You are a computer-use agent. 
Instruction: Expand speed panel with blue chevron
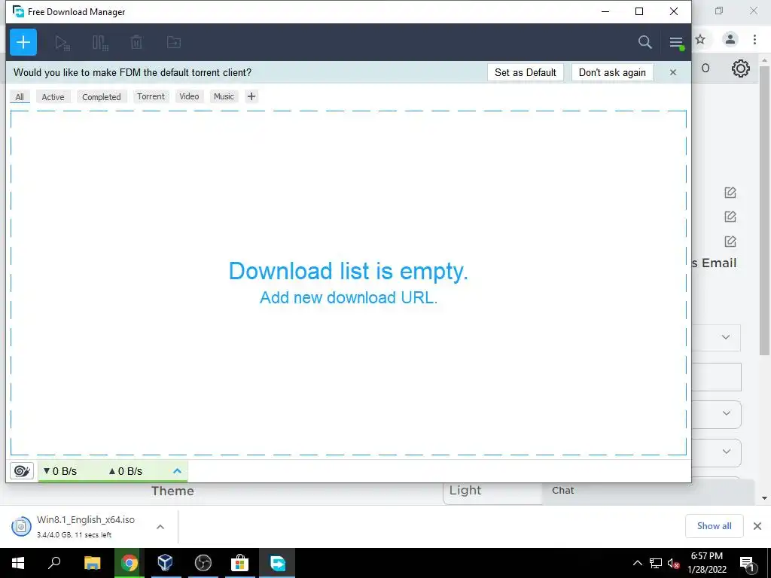[177, 471]
